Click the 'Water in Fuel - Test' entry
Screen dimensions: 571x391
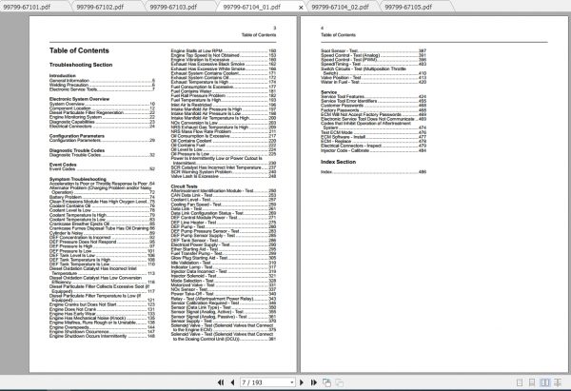pos(373,82)
